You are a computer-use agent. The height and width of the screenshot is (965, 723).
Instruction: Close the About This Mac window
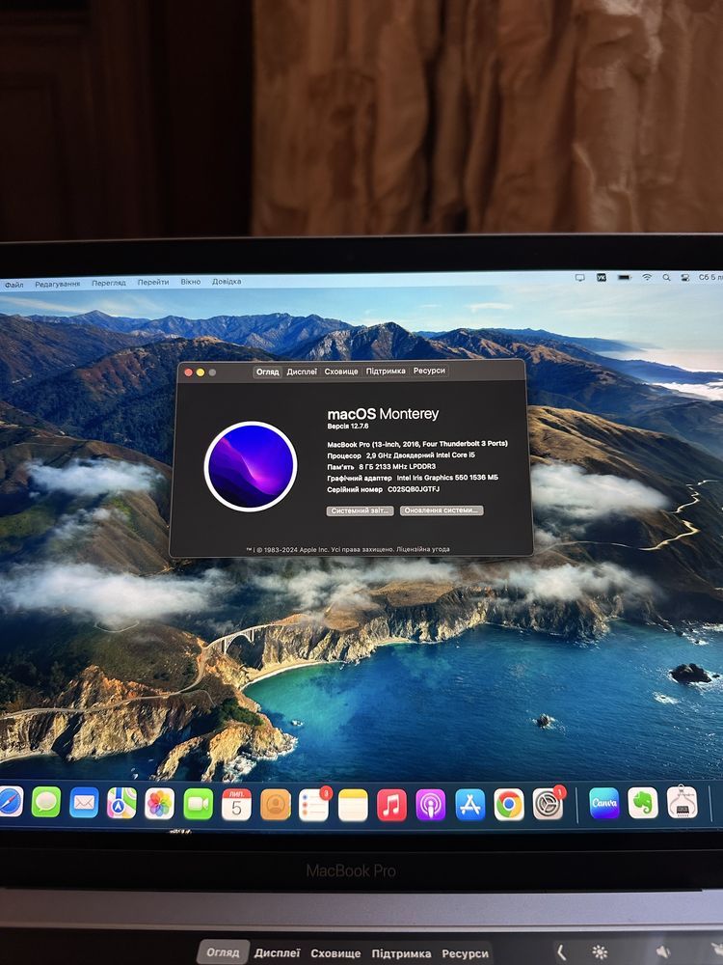(188, 372)
